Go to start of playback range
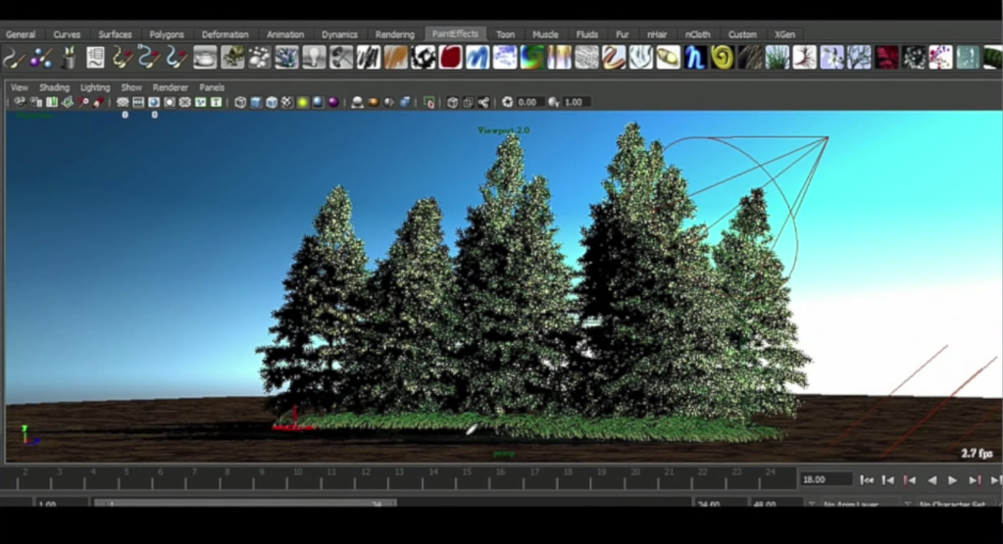 [867, 480]
